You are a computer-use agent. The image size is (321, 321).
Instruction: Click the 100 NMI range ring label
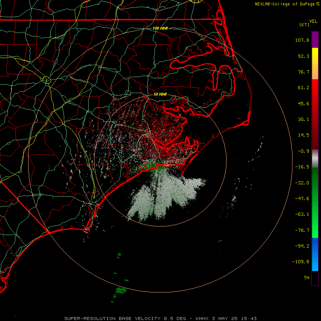tap(160, 28)
